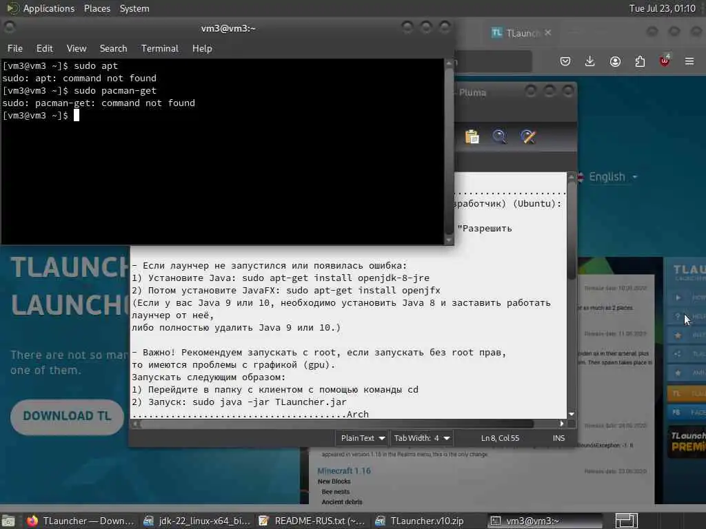
Task: Click the DOWNLOAD TL button on the webpage
Action: 67,416
